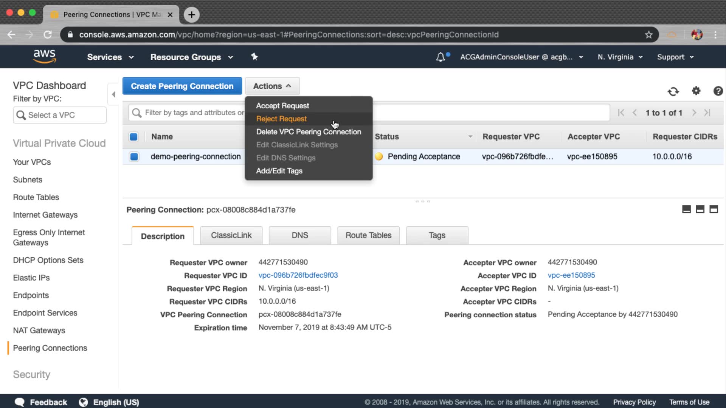The width and height of the screenshot is (726, 408).
Task: Collapse the Actions dropdown button
Action: 272,86
